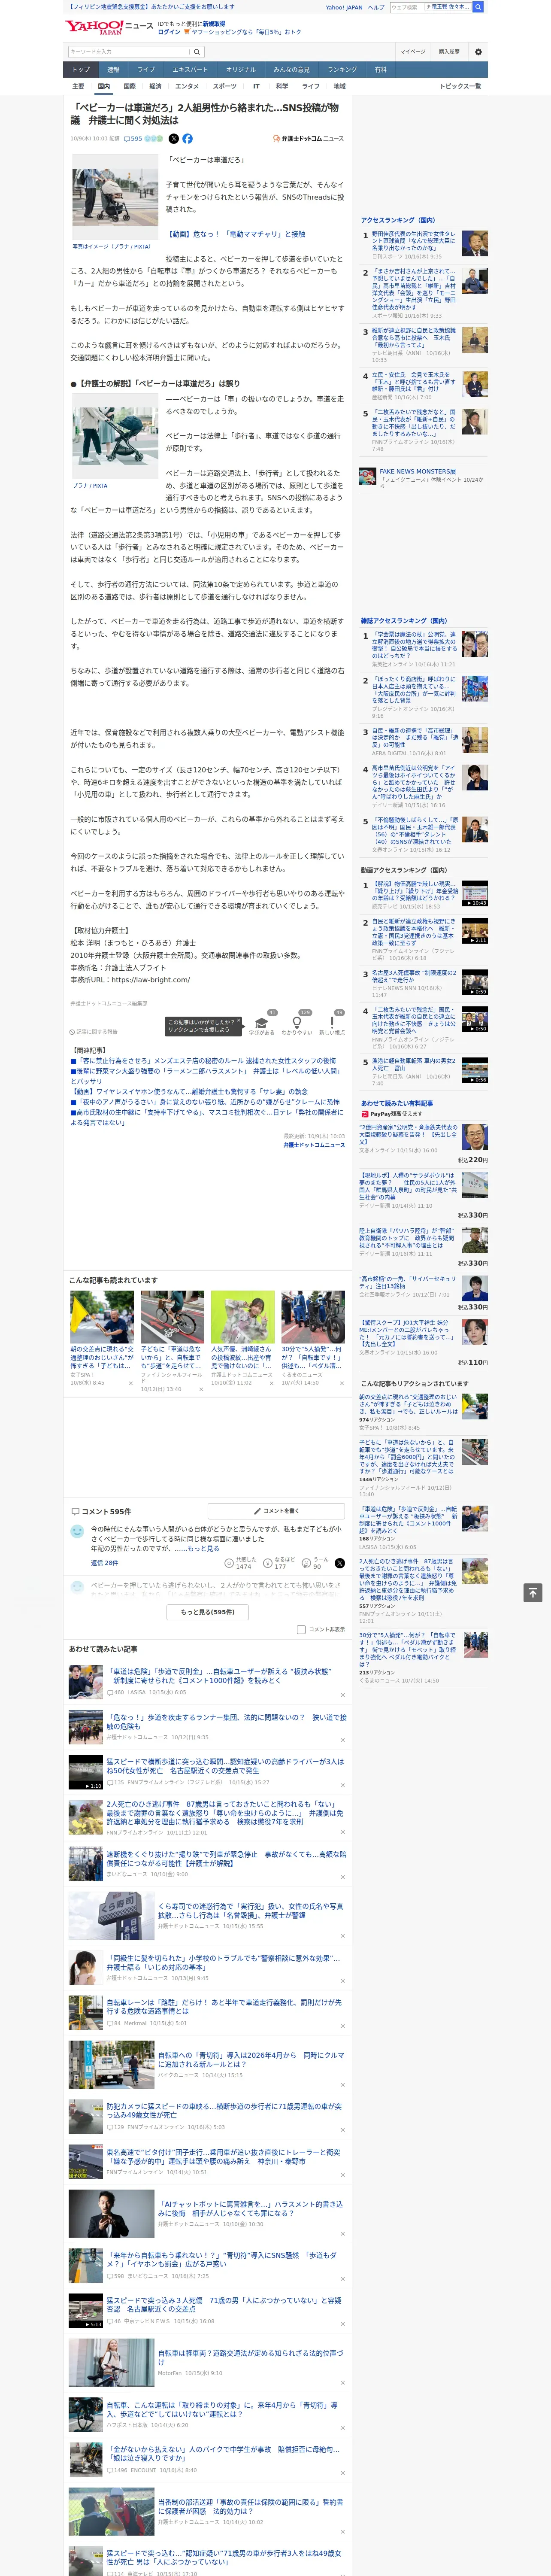This screenshot has height=2576, width=551.
Task: Click the comment count 595 icon under headline
Action: pos(133,139)
